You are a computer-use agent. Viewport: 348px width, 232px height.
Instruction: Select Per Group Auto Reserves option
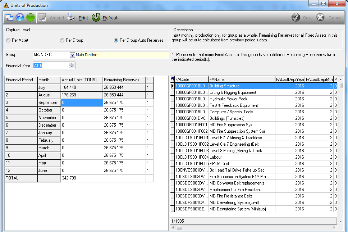(116, 40)
